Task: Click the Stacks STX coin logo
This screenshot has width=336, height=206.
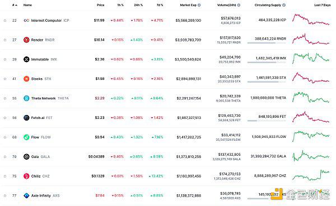Action: [26, 79]
